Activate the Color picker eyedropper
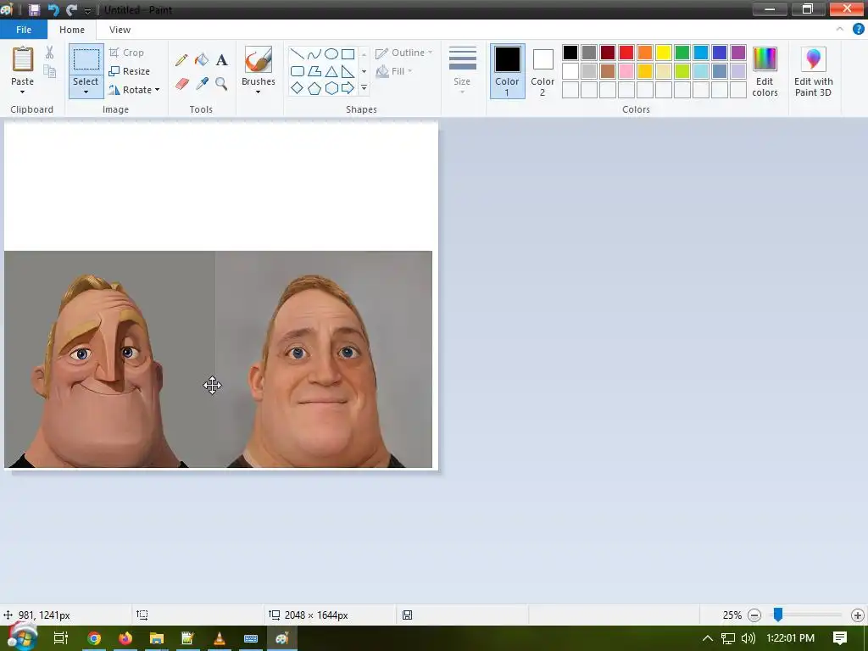This screenshot has height=651, width=868. (202, 84)
